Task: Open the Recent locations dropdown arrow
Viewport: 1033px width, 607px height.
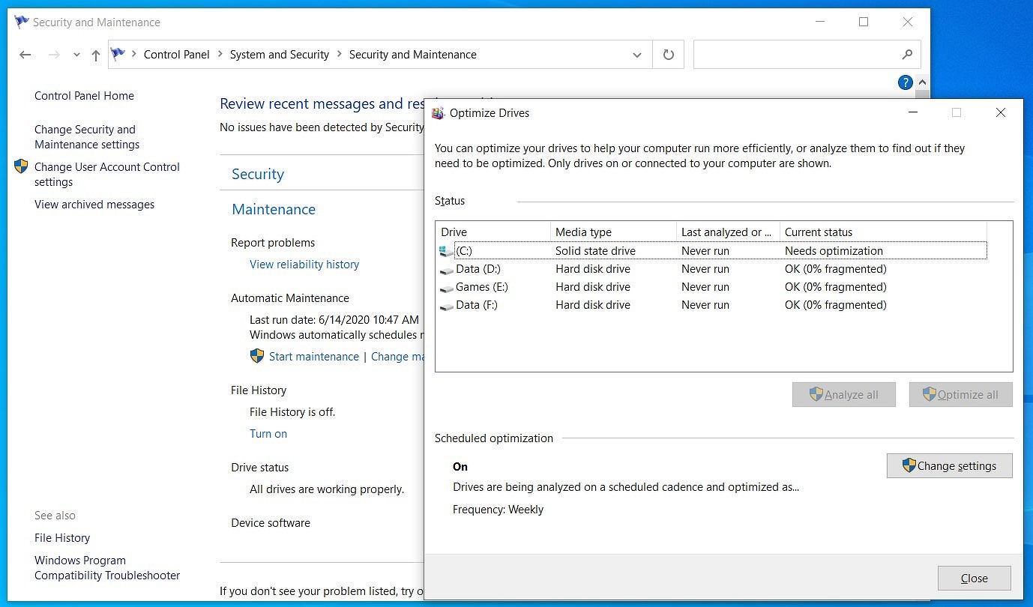Action: point(76,55)
